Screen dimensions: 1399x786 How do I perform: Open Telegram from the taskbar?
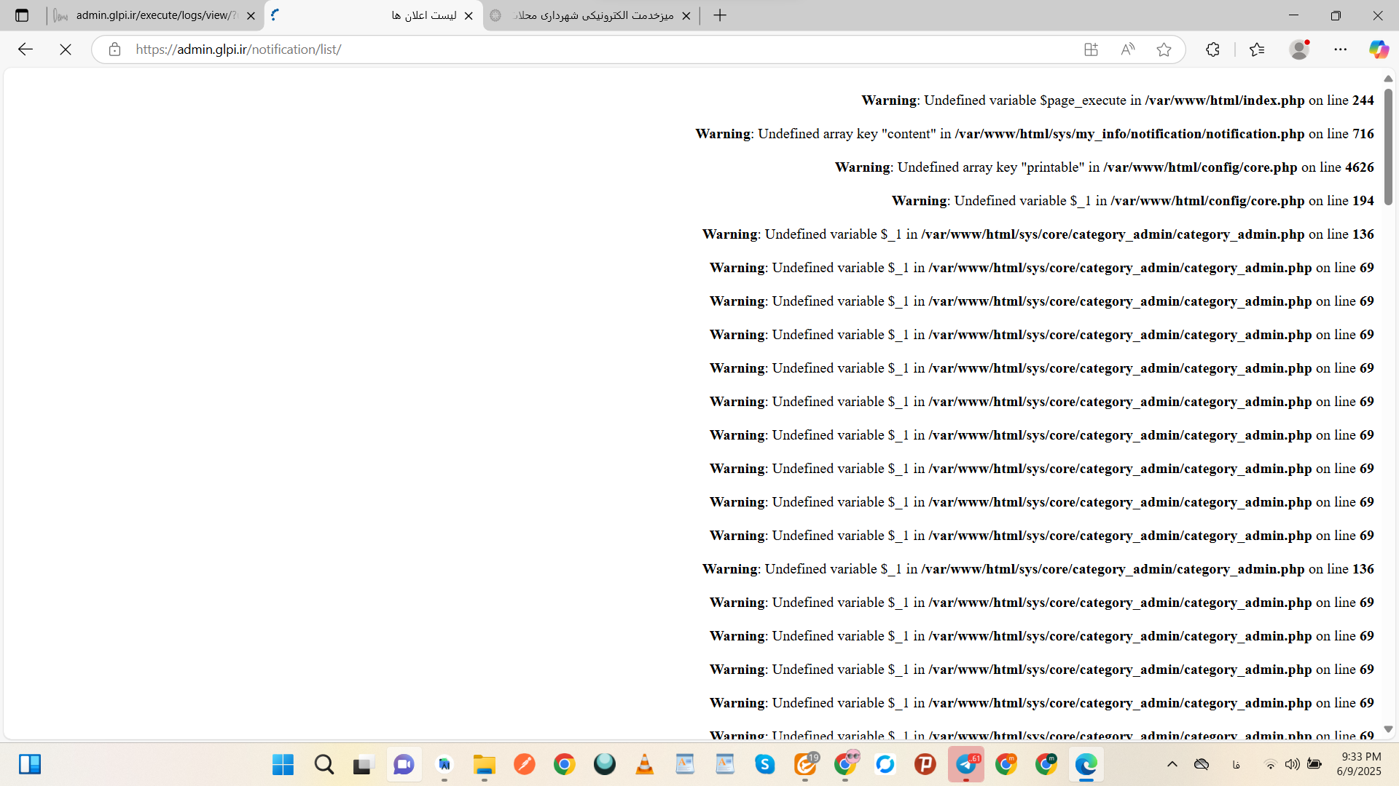click(x=966, y=764)
